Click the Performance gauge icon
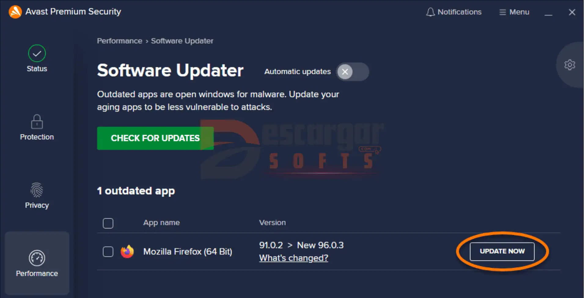Screen dimensions: 584x298 pyautogui.click(x=37, y=258)
